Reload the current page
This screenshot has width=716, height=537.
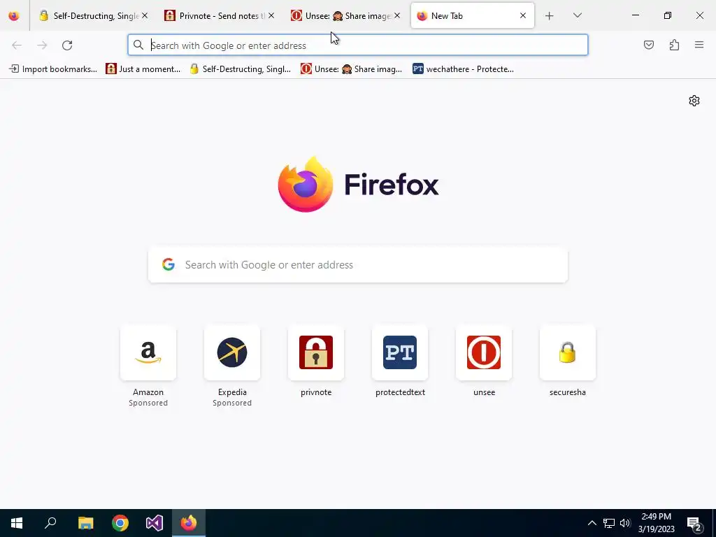pyautogui.click(x=67, y=45)
